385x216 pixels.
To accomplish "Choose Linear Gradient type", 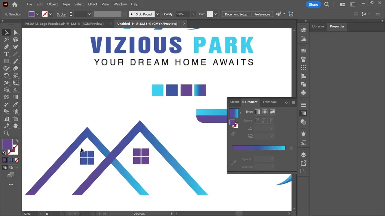I will 257,112.
